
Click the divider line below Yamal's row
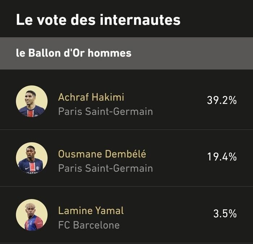point(126,243)
